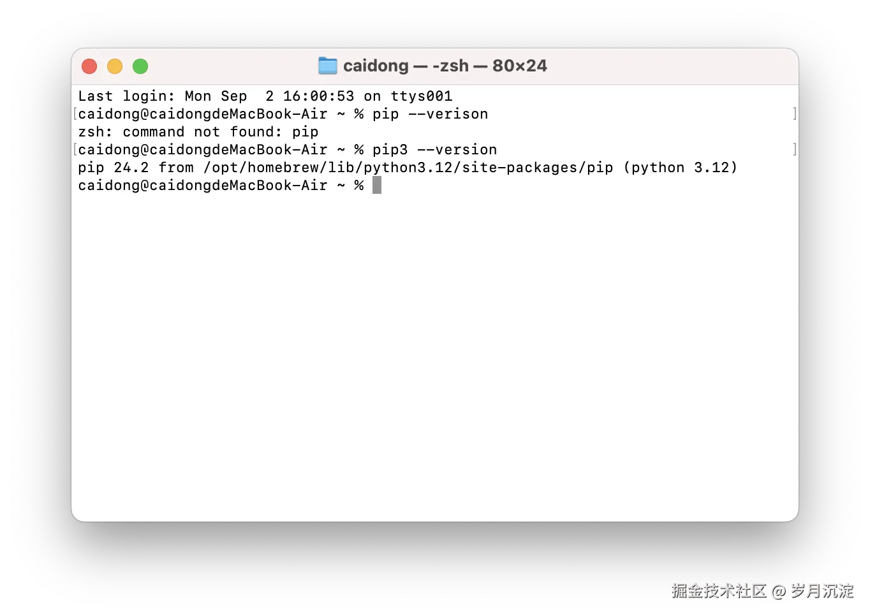The width and height of the screenshot is (870, 616).
Task: Click the left bracket mark before first command prompt
Action: (75, 114)
